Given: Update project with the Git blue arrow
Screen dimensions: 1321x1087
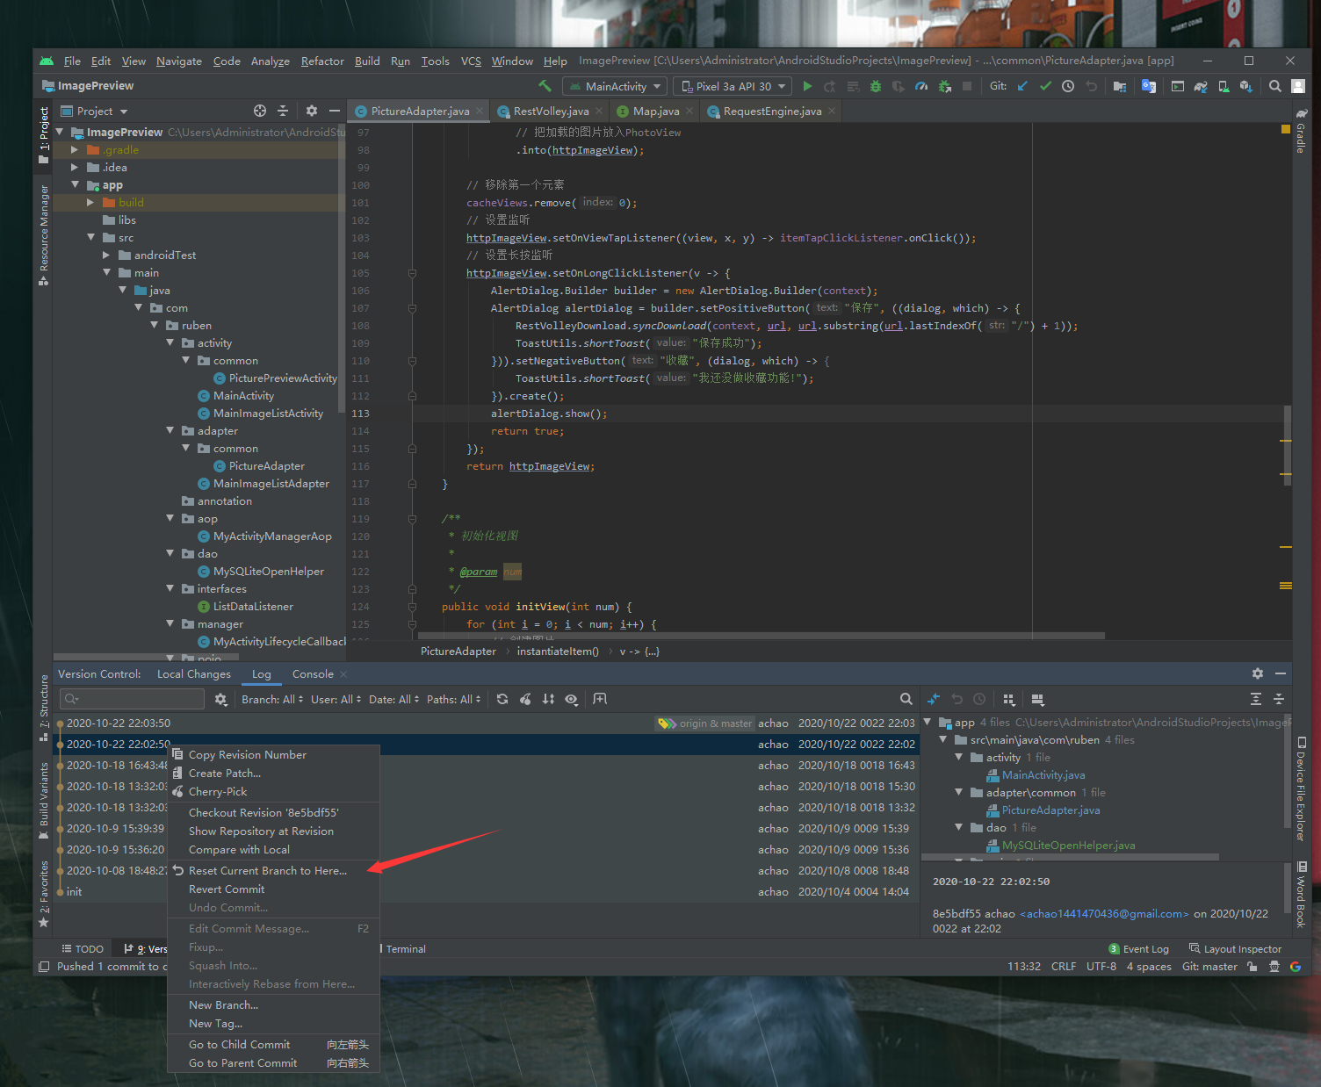Looking at the screenshot, I should pos(1022,86).
